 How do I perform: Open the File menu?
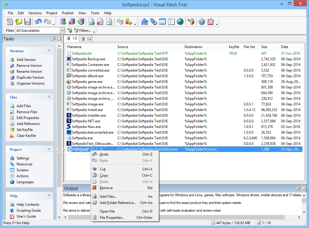pos(10,13)
